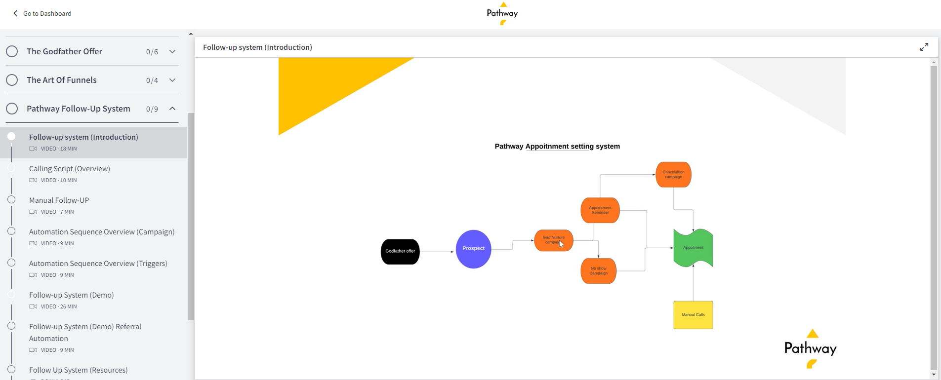Toggle The Art Of Funnels completion circle
The width and height of the screenshot is (941, 380).
12,80
